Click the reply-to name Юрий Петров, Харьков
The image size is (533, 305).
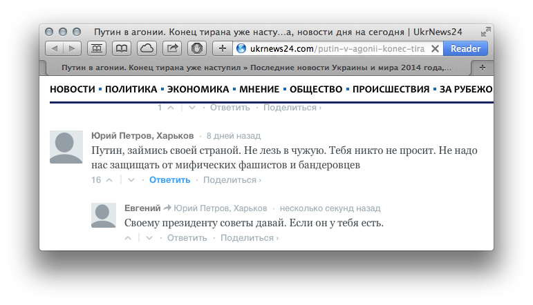tap(221, 208)
